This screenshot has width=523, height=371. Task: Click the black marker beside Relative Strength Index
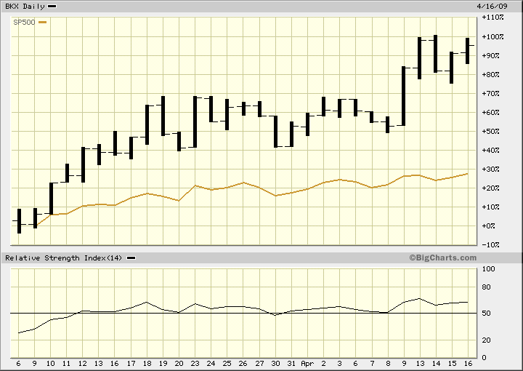pos(131,258)
